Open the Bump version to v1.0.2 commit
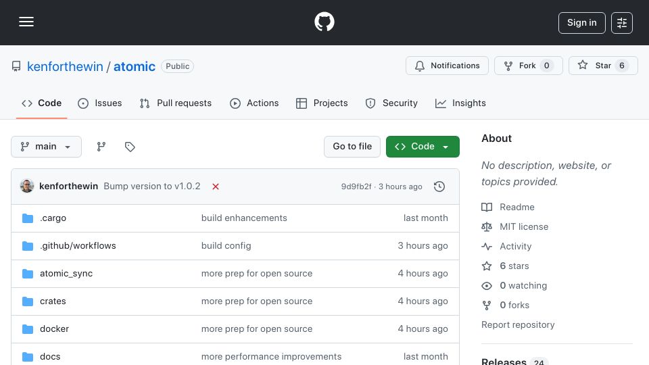Screen dimensions: 649x365 [x=152, y=187]
